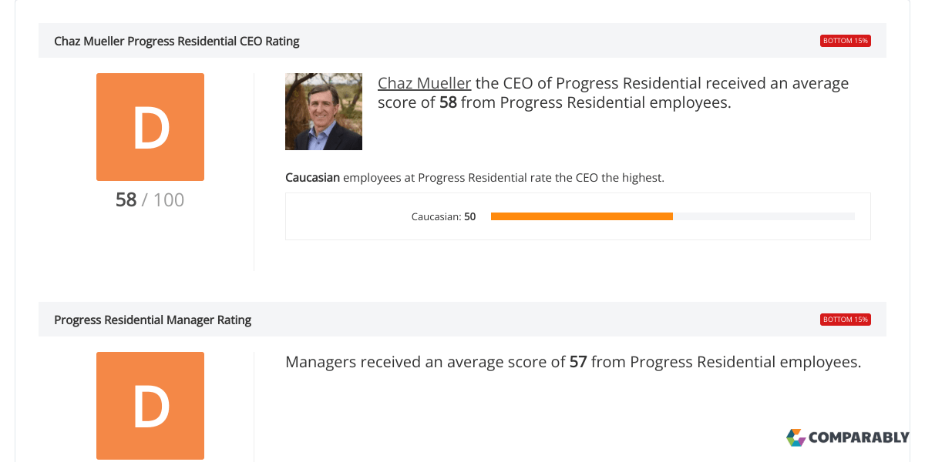Screen dimensions: 925x462
Task: Click the orange Caucasian score bar
Action: click(581, 216)
